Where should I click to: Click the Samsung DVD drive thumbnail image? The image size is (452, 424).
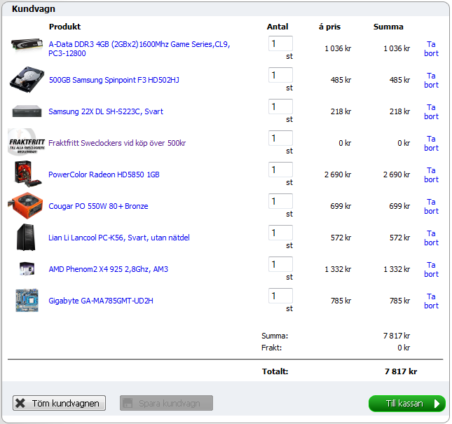27,111
